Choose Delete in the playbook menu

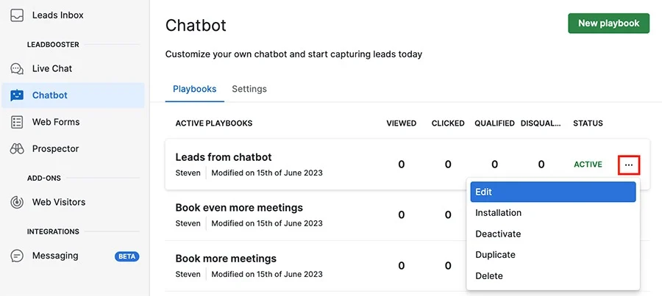coord(489,276)
